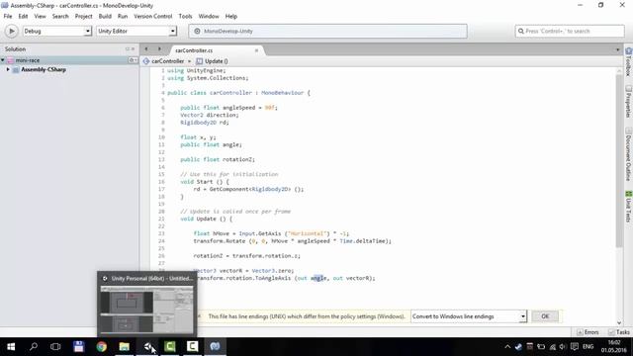Image resolution: width=633 pixels, height=356 pixels.
Task: Open Windows Start menu
Action: [x=11, y=347]
